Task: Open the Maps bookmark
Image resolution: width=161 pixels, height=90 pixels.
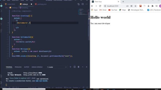Action: click(123, 10)
